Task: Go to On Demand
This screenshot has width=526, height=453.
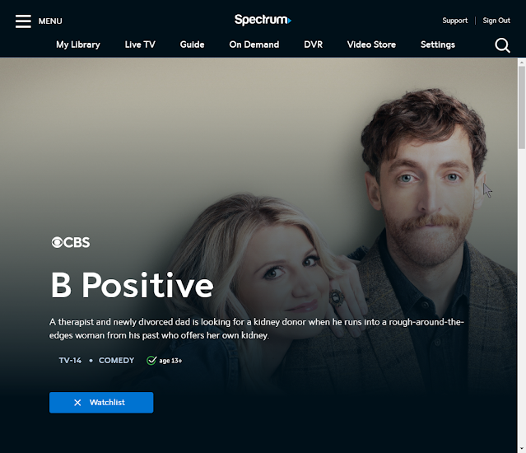Action: click(254, 44)
